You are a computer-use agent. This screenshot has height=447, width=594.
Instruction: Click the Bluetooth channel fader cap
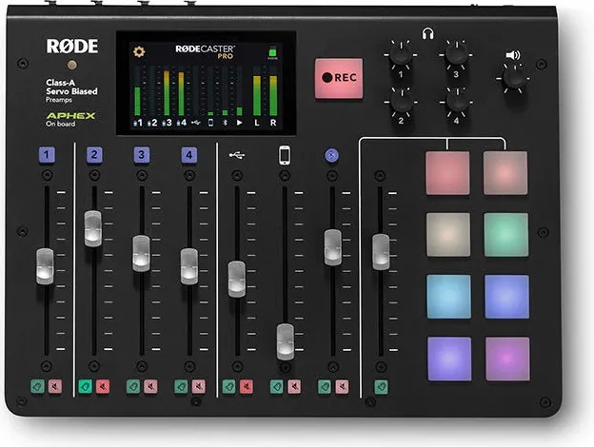333,247
